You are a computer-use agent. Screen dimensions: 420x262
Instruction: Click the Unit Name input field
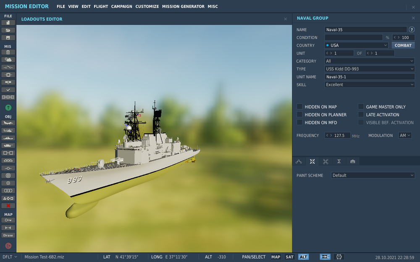[370, 77]
